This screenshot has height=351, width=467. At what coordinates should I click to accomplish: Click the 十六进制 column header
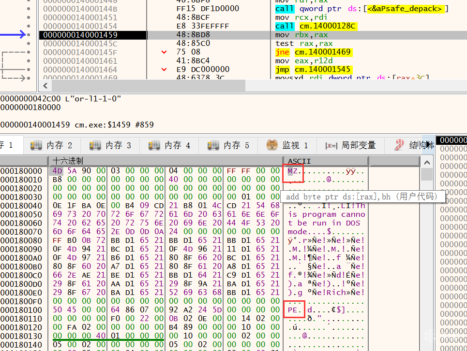(166, 161)
